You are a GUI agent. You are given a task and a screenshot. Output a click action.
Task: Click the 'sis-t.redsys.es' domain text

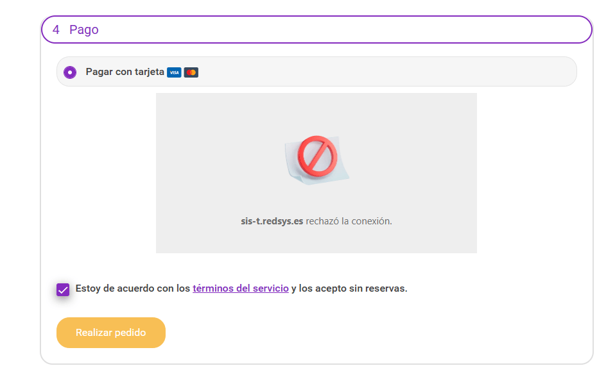[272, 221]
